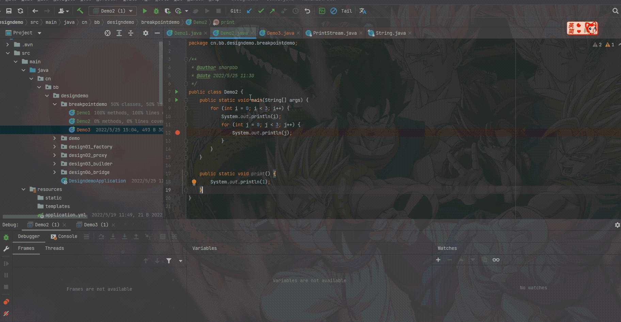Image resolution: width=621 pixels, height=322 pixels.
Task: Click the print method breadcrumb
Action: [x=224, y=22]
